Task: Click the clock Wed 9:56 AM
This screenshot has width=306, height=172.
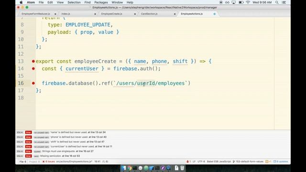Action: [x=262, y=2]
